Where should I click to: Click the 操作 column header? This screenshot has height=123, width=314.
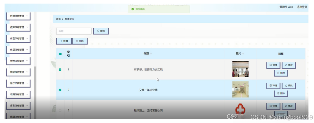pyautogui.click(x=281, y=54)
